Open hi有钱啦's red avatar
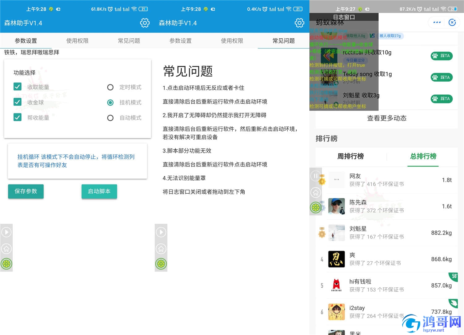This screenshot has height=335, width=464. pos(336,286)
